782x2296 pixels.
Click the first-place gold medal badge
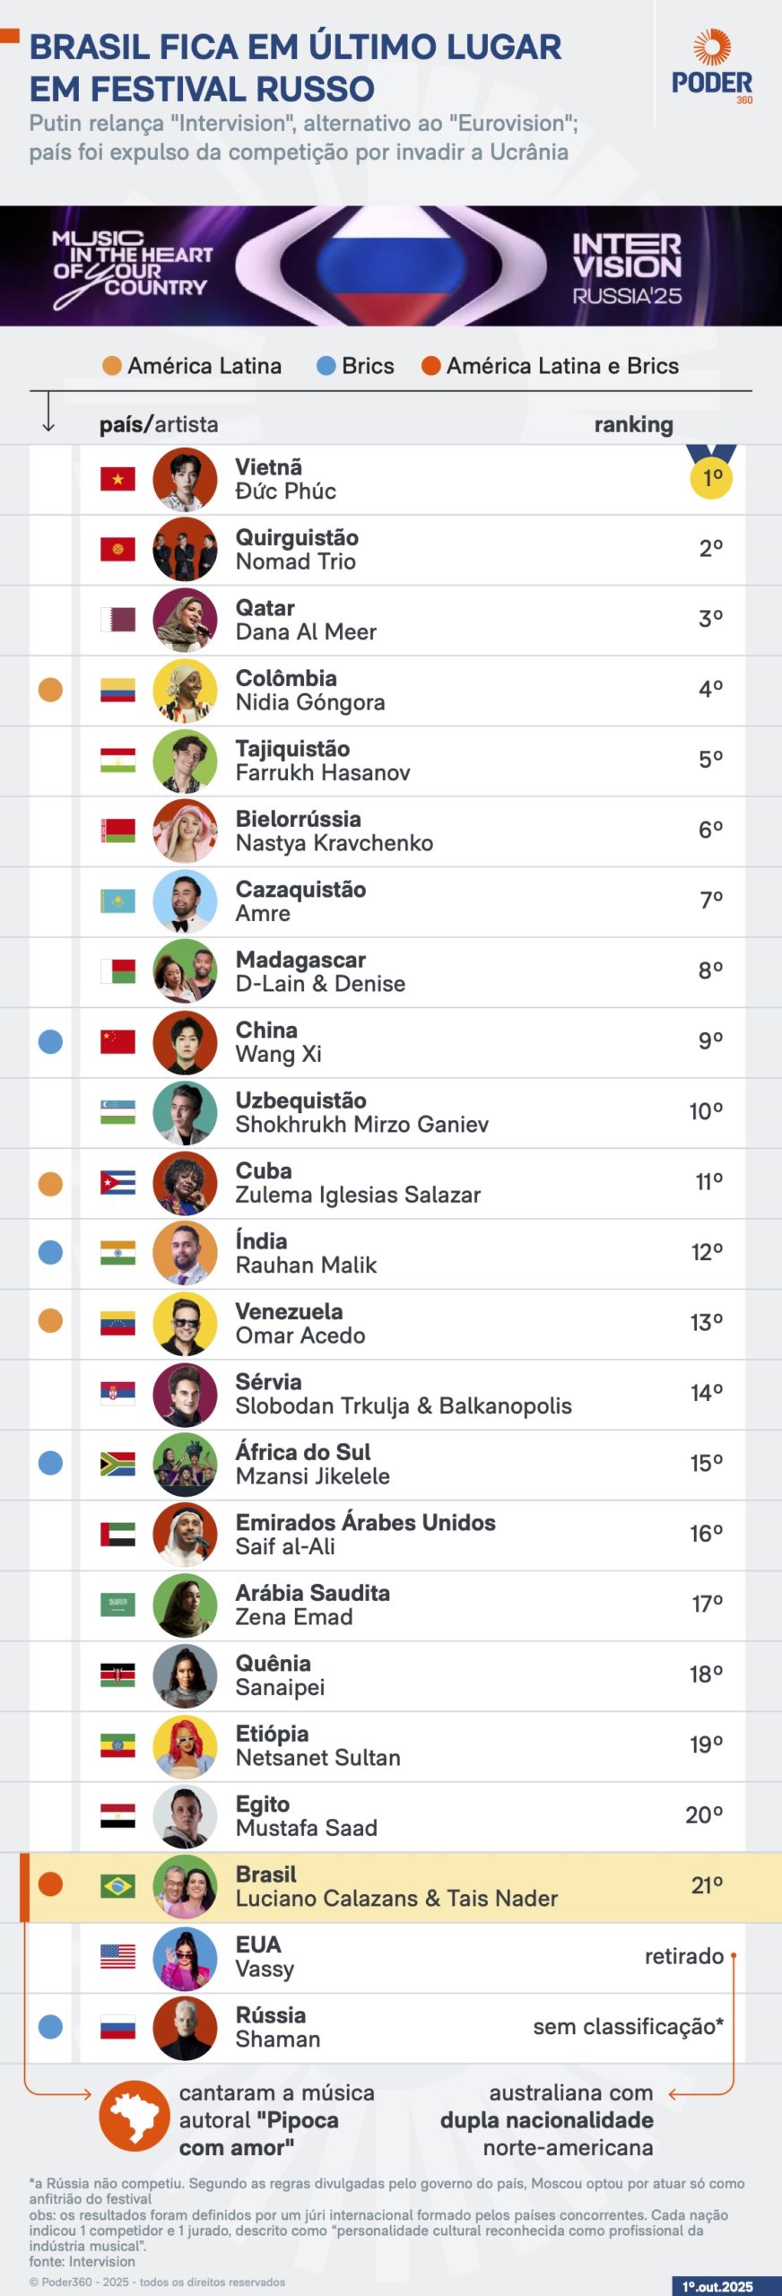pos(711,474)
